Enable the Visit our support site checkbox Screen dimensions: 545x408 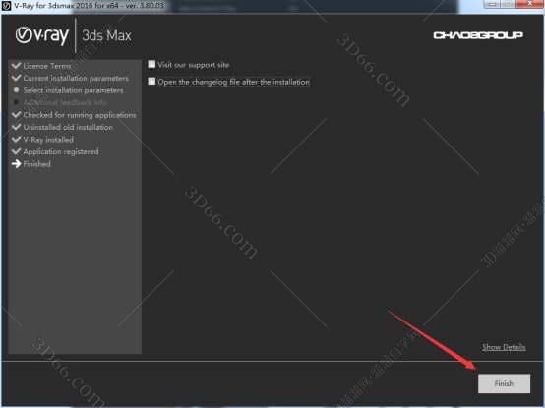coord(151,64)
